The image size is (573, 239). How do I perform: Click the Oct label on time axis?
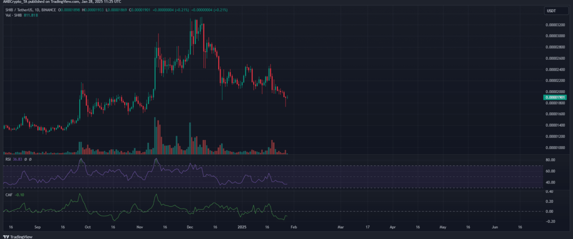pos(87,228)
